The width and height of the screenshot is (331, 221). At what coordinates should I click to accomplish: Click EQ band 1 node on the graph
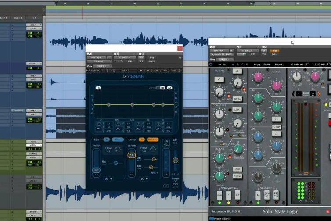[x=109, y=105]
